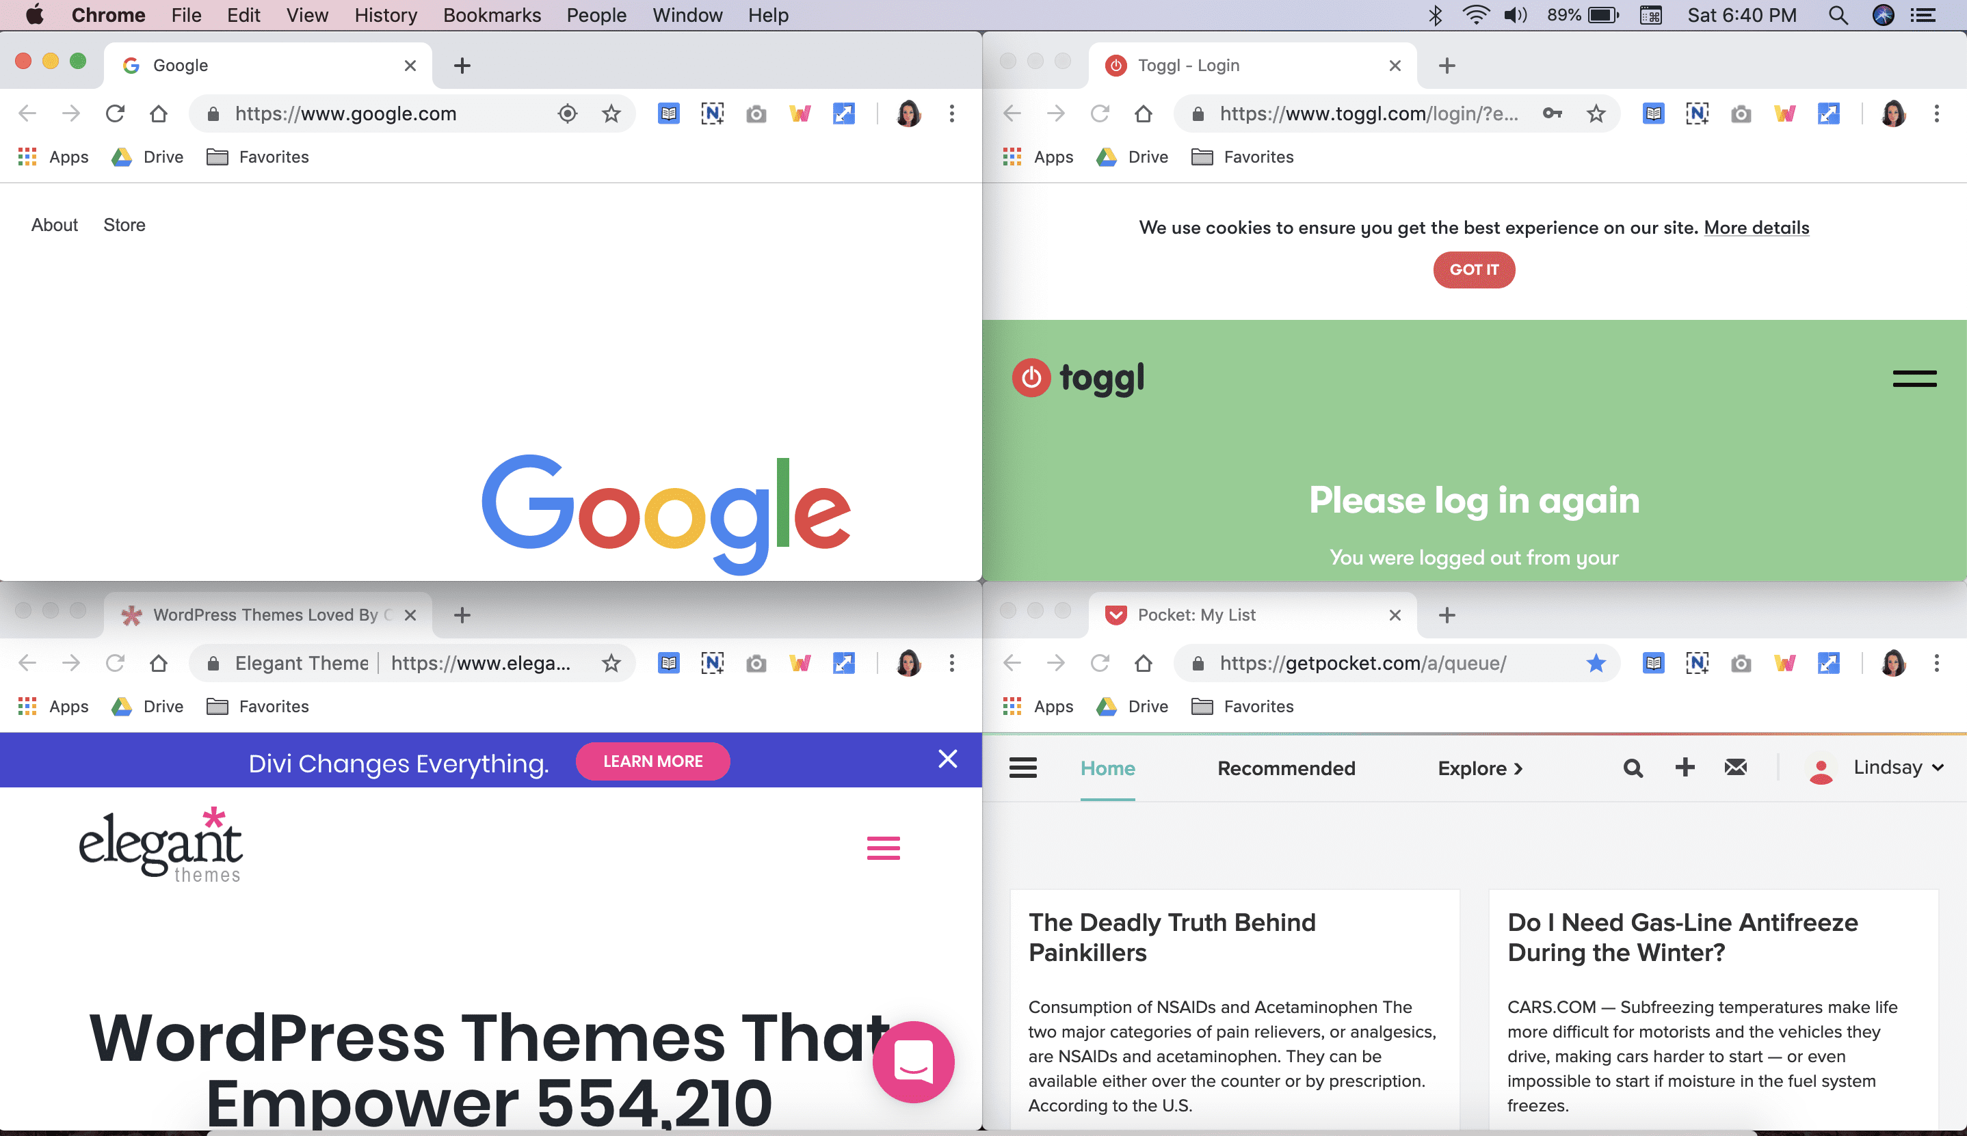This screenshot has height=1136, width=1967.
Task: Click the blue square extension icon
Action: tap(845, 113)
